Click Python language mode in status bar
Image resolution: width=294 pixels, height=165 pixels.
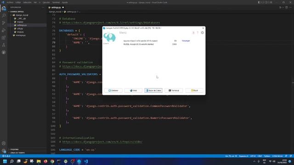pos(267,156)
